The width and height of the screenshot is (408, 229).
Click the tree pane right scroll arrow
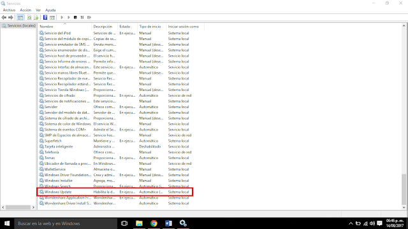coord(33,207)
